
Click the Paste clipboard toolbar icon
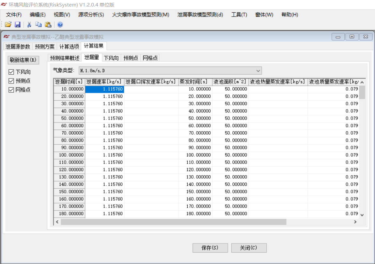(x=48, y=24)
